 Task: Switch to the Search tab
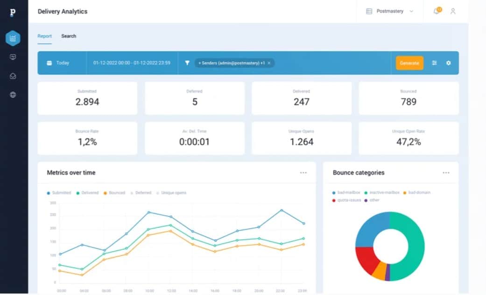tap(69, 36)
